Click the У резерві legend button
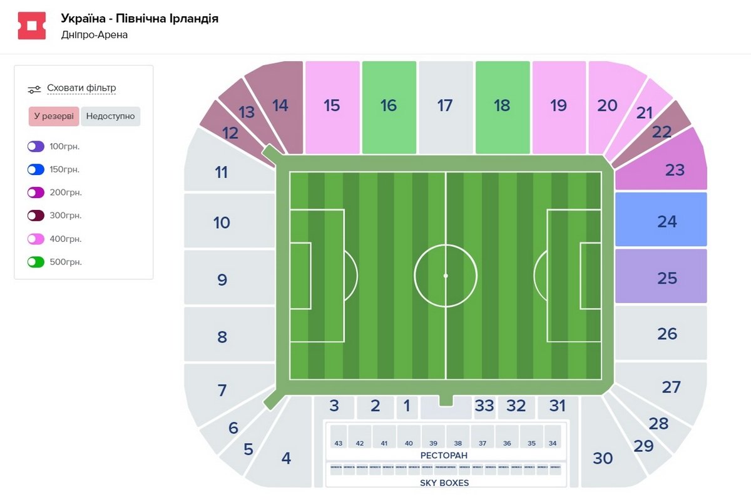This screenshot has width=751, height=500. tap(54, 116)
